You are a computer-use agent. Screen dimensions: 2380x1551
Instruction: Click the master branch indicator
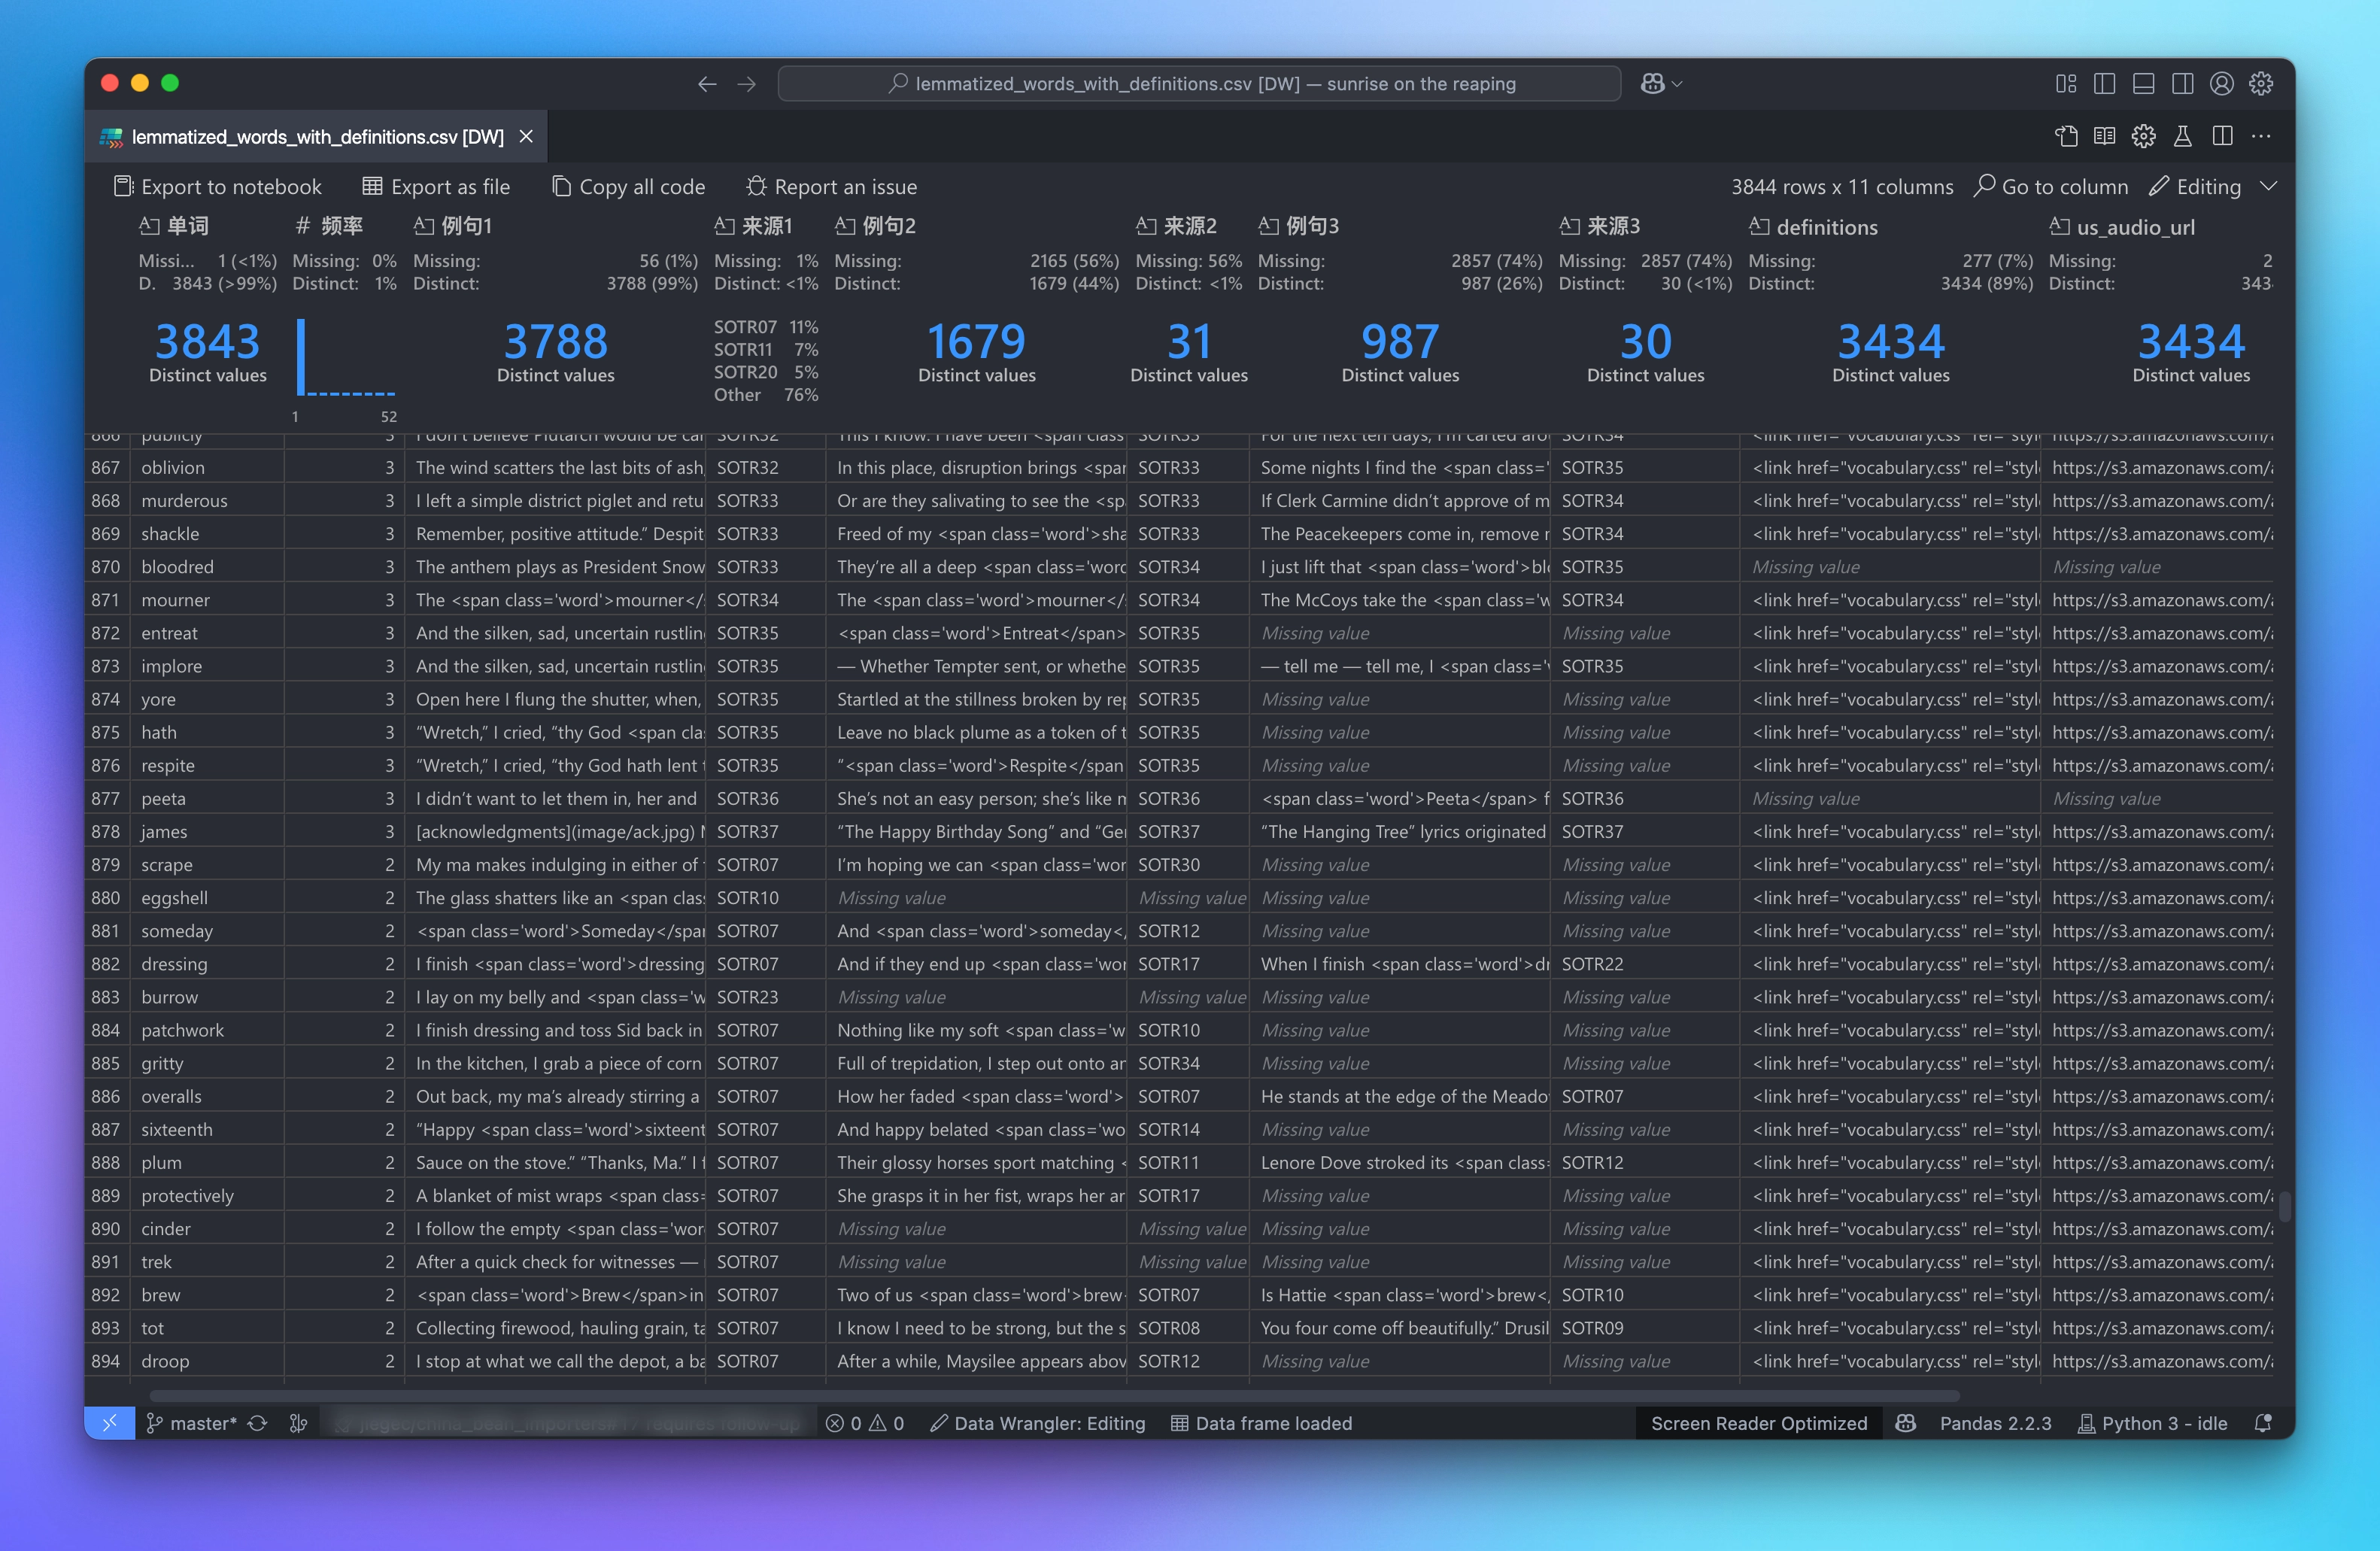191,1423
